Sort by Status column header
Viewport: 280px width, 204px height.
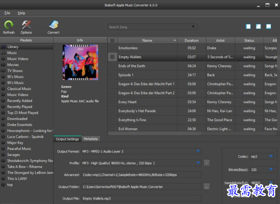249,41
